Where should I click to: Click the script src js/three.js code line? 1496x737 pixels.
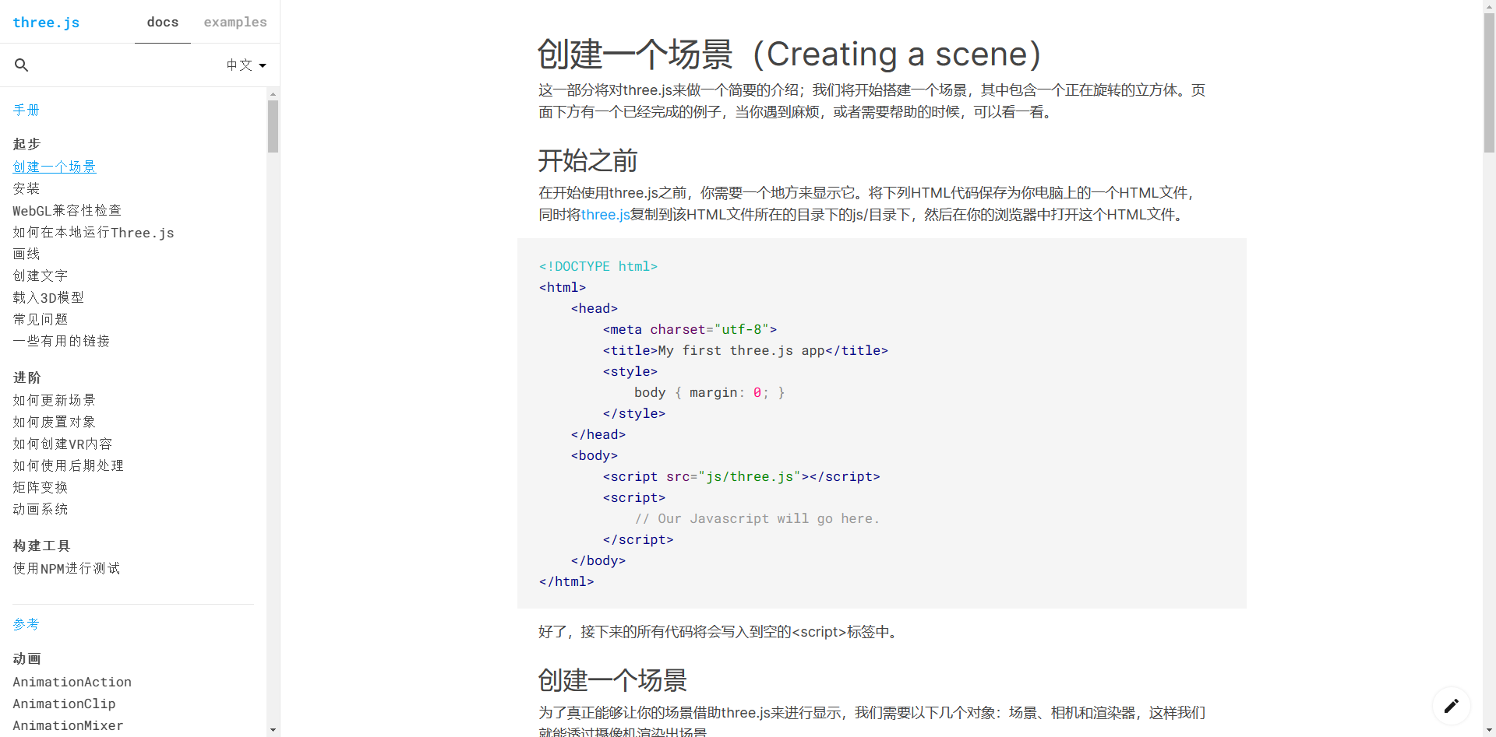(x=741, y=476)
